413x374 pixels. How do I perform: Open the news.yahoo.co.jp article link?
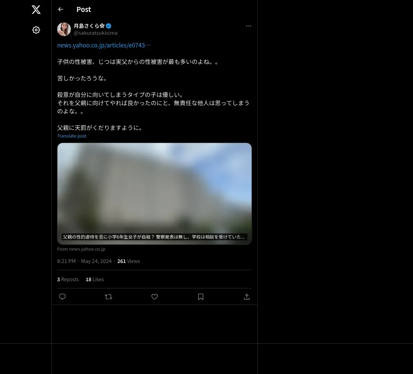104,45
